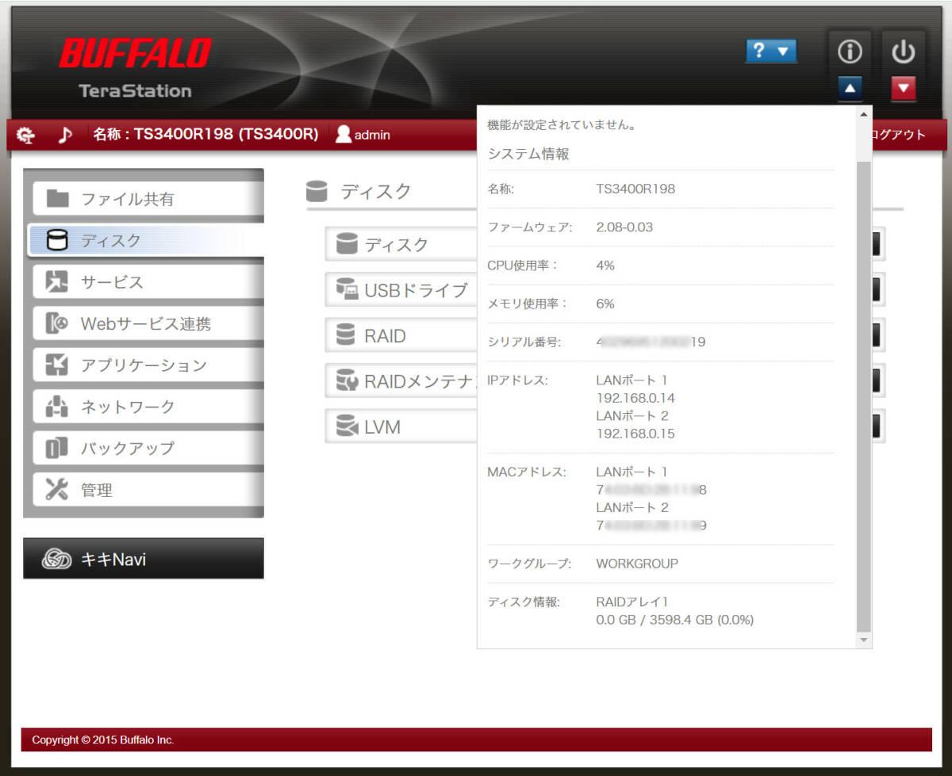Click scrollbar up arrow in info panel
952x776 pixels.
tap(864, 114)
